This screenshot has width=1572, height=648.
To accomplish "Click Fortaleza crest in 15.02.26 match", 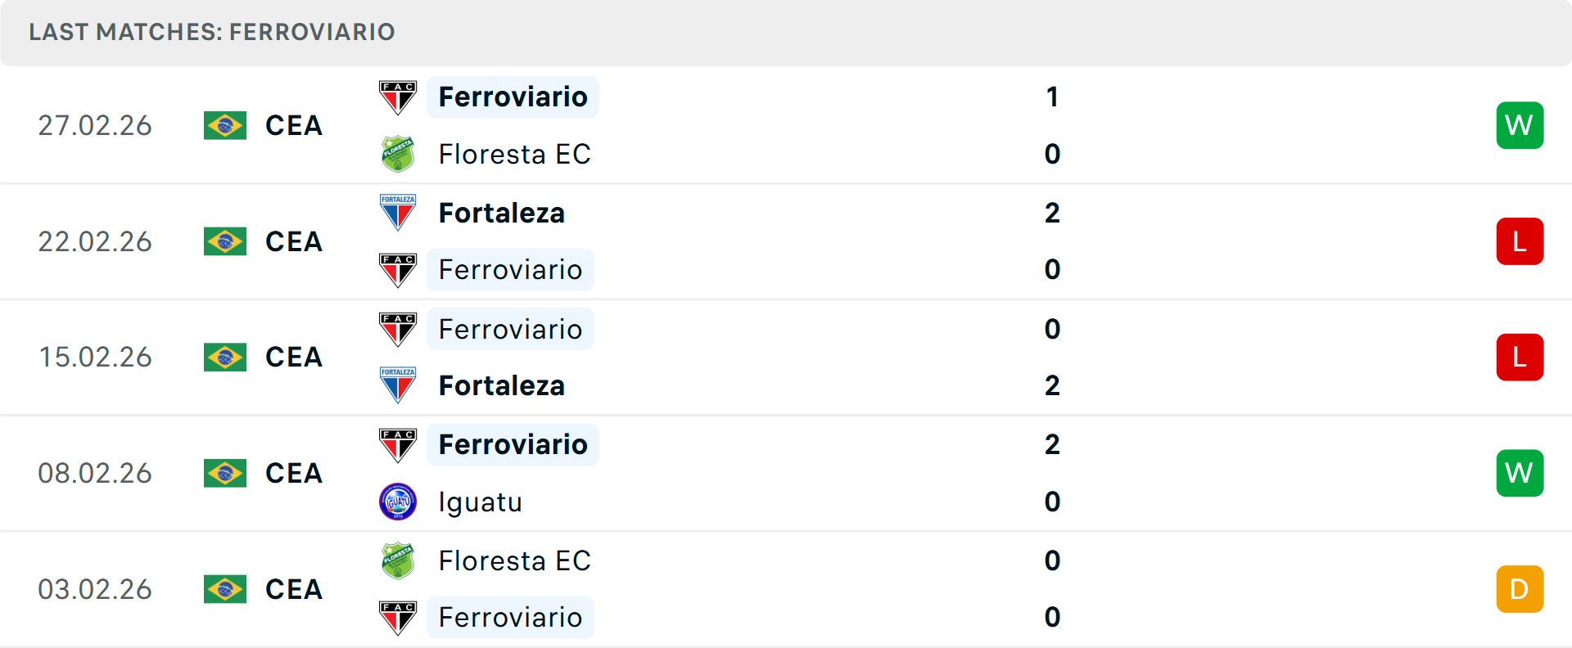I will pyautogui.click(x=398, y=385).
